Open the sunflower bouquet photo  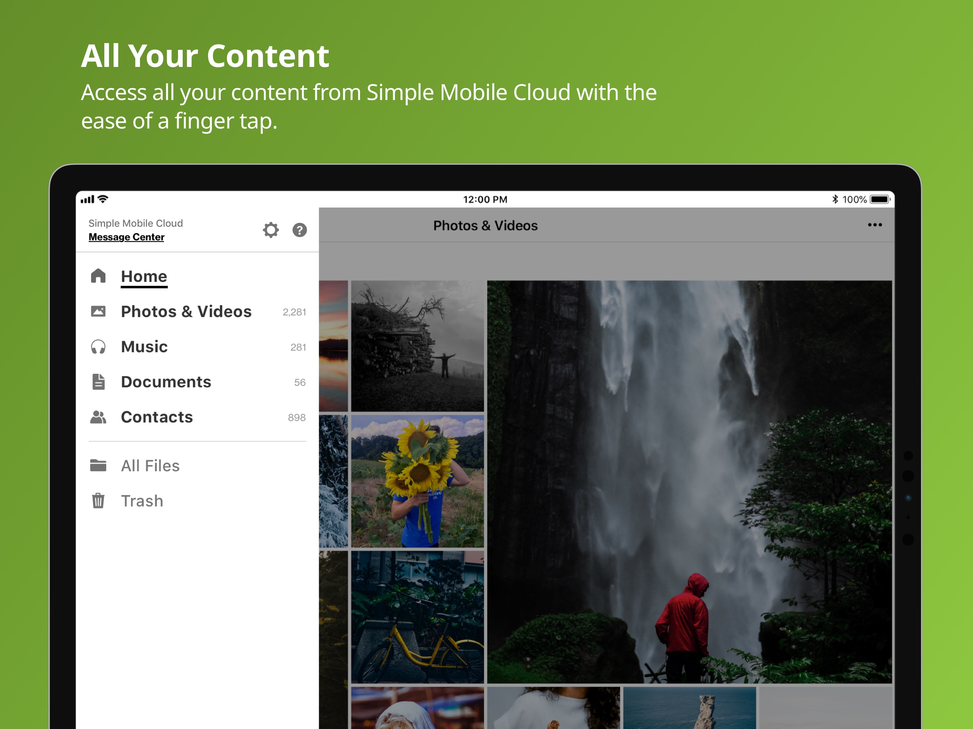coord(417,481)
